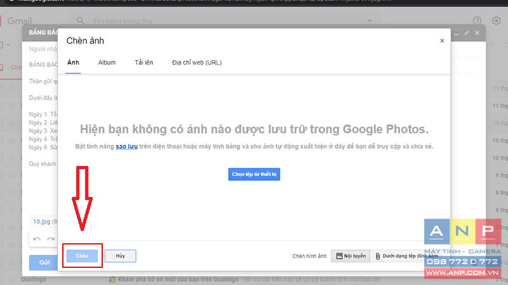Click the sao lưu link
Screen dimensions: 508x285
[126, 146]
